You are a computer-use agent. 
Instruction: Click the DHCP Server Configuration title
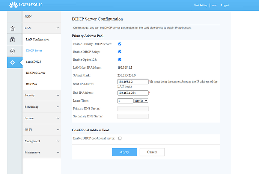[98, 19]
